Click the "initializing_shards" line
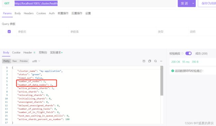Viewport: 216px width, 126px height. [x=35, y=98]
